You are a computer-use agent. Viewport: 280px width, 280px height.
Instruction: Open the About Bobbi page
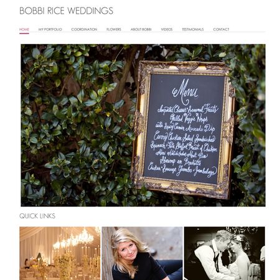tap(141, 29)
